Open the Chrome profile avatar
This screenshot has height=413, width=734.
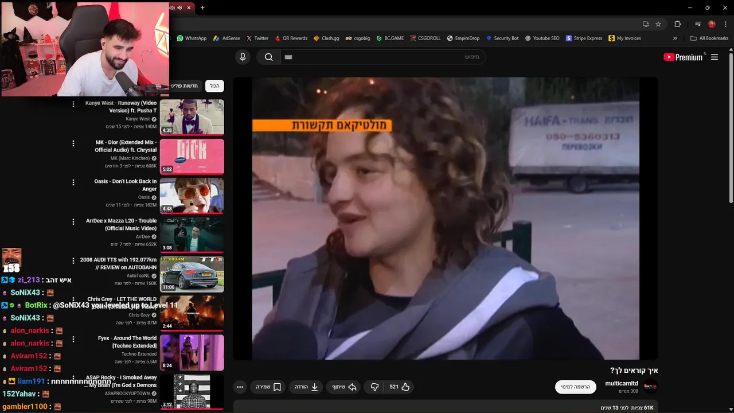(712, 24)
